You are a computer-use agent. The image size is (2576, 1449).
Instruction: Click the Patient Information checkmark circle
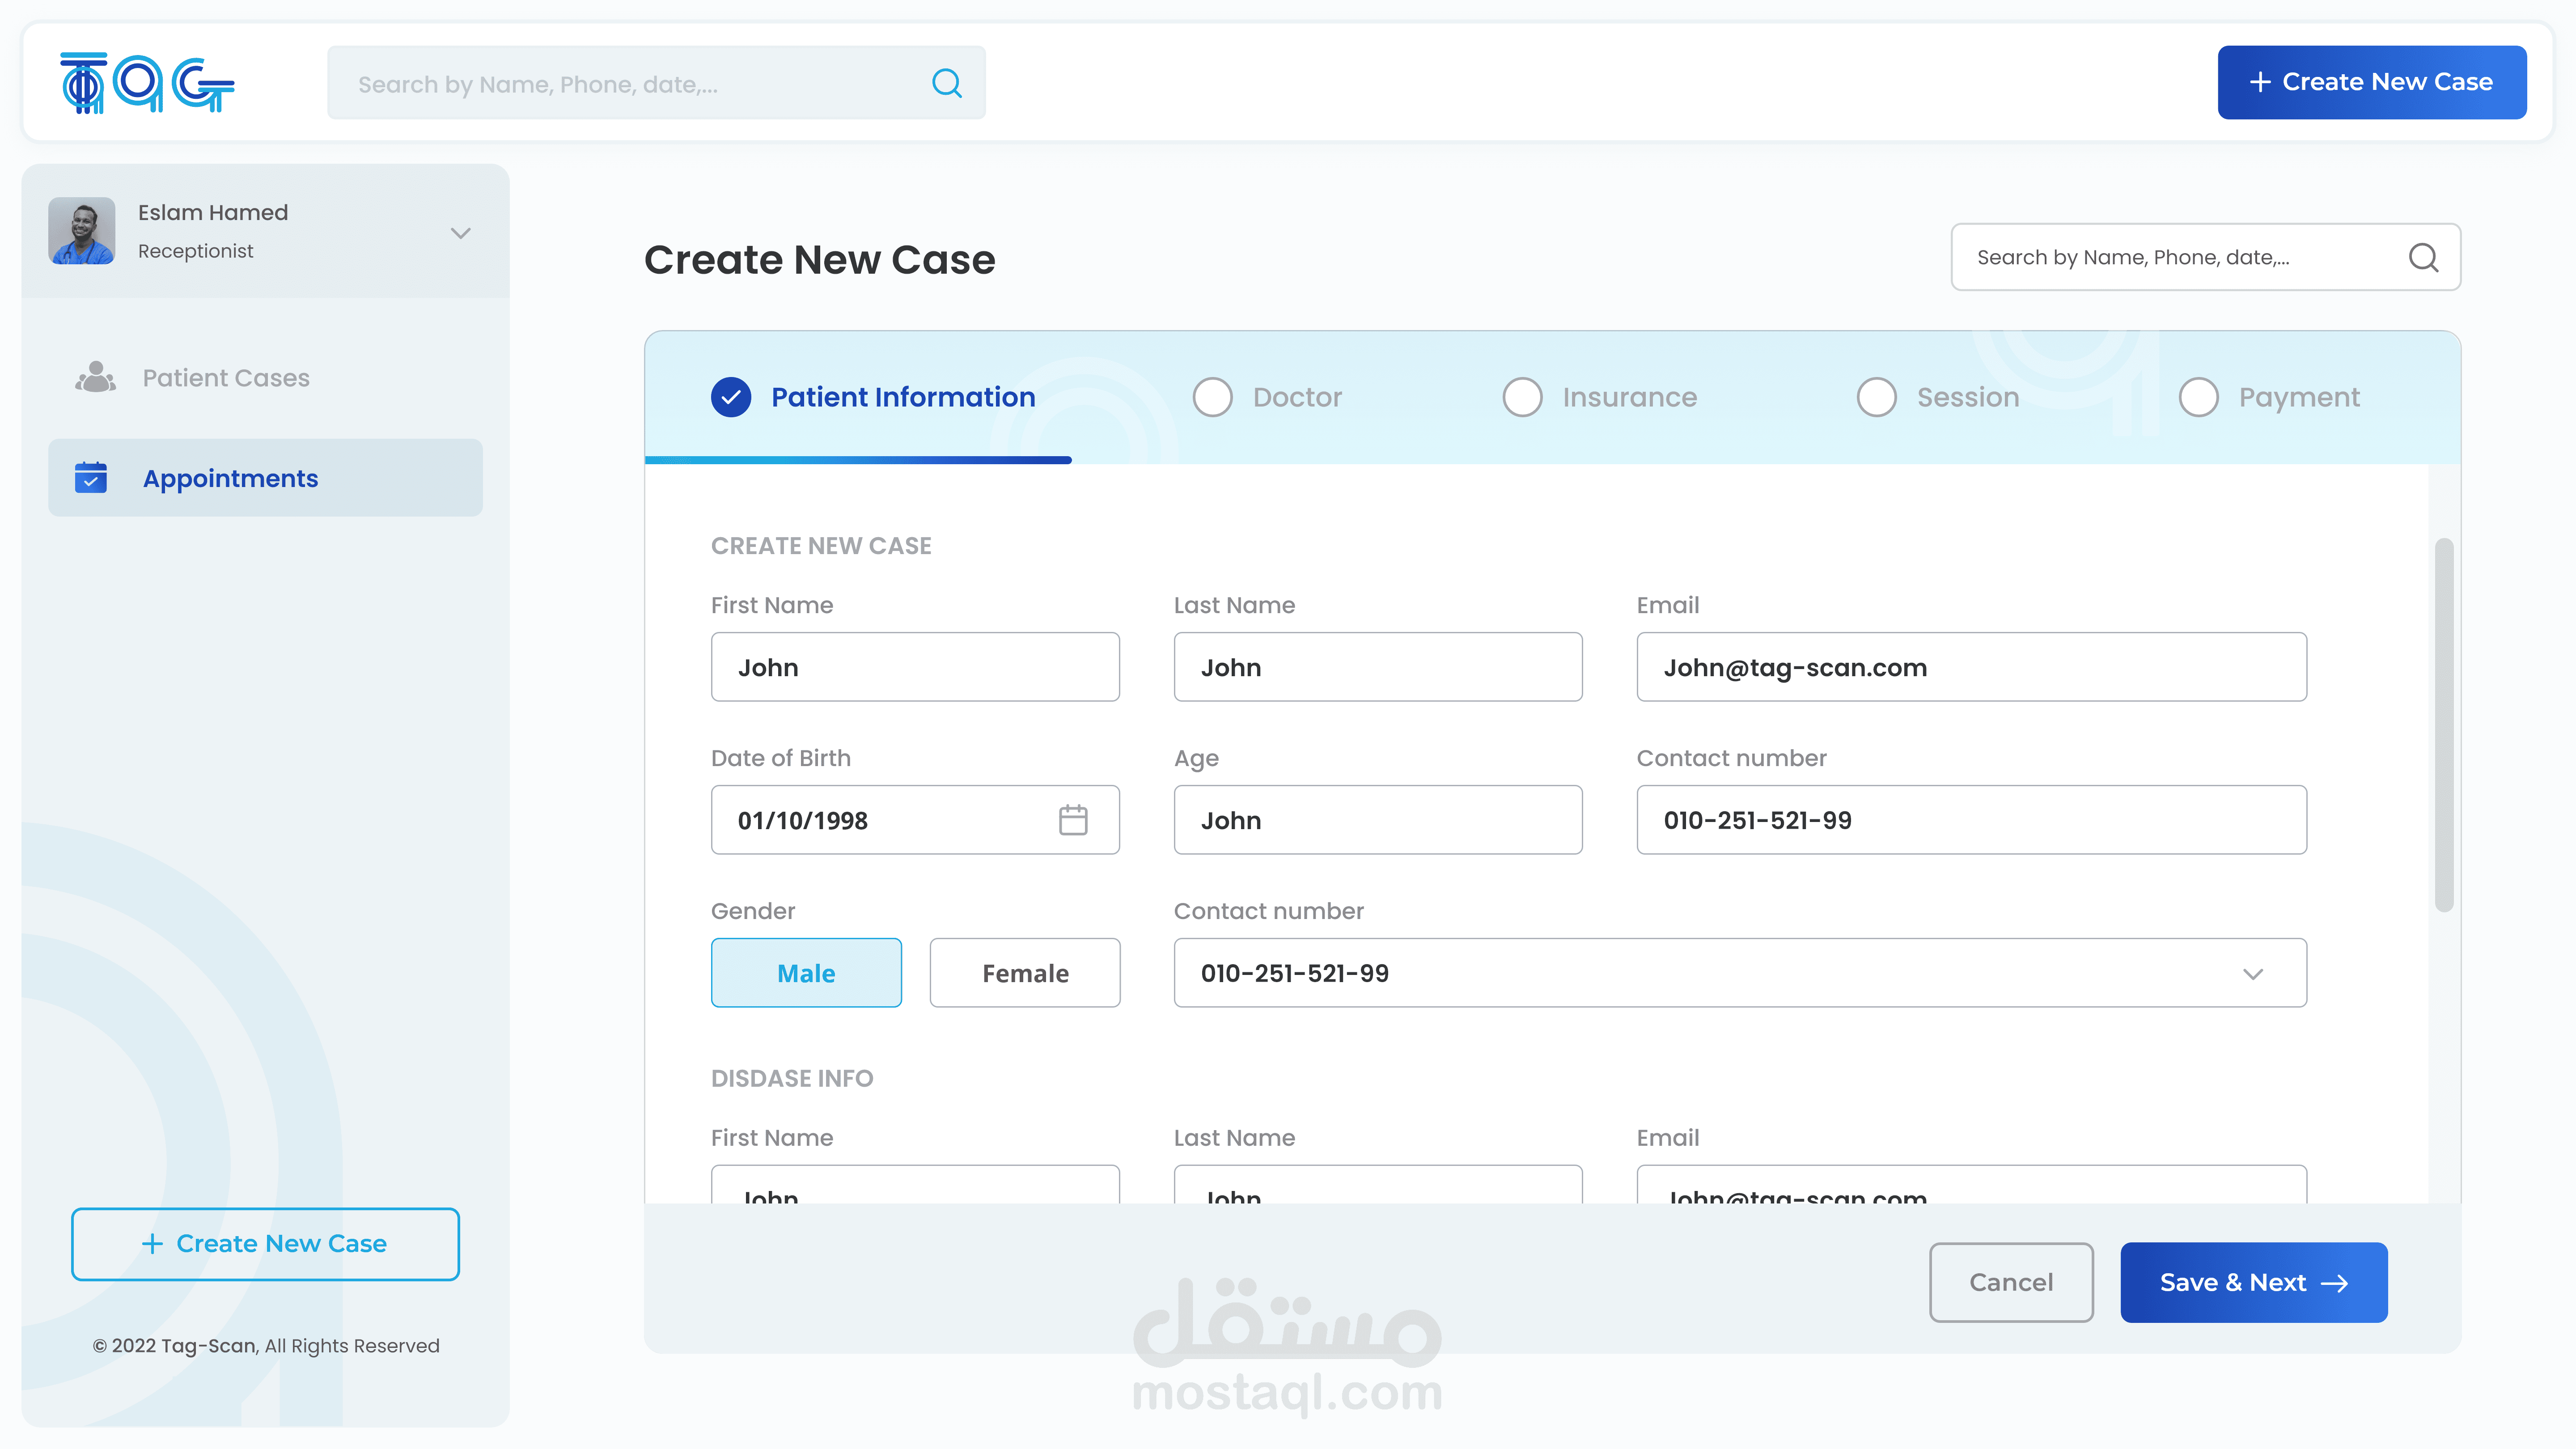[x=731, y=397]
